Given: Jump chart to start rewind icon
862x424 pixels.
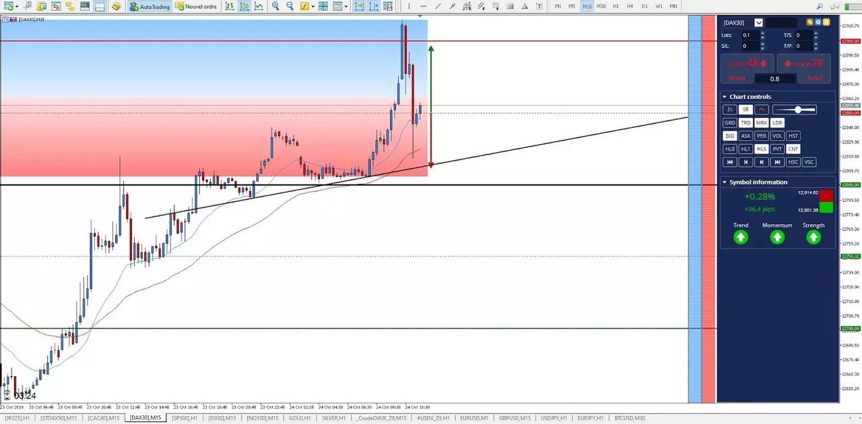Looking at the screenshot, I should (x=730, y=162).
